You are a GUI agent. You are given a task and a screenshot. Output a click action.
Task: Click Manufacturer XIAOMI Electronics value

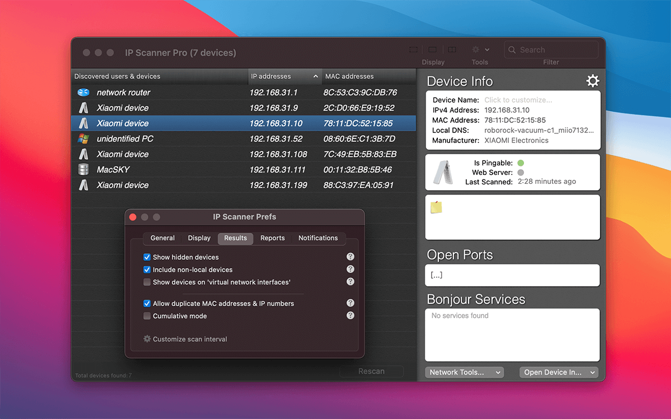(516, 140)
